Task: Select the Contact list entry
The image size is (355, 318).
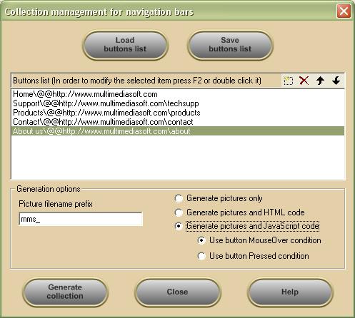Action: (178, 122)
